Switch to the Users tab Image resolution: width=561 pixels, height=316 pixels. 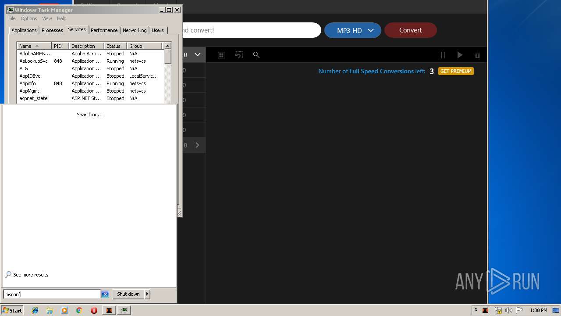[158, 30]
